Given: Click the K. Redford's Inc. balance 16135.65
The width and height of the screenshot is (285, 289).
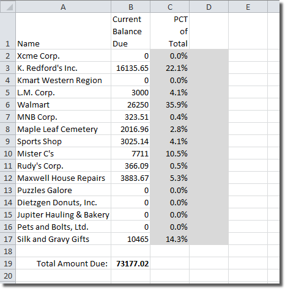Looking at the screenshot, I should tap(131, 68).
